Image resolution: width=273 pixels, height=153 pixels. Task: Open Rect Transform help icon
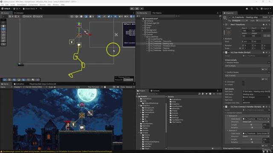point(264,25)
